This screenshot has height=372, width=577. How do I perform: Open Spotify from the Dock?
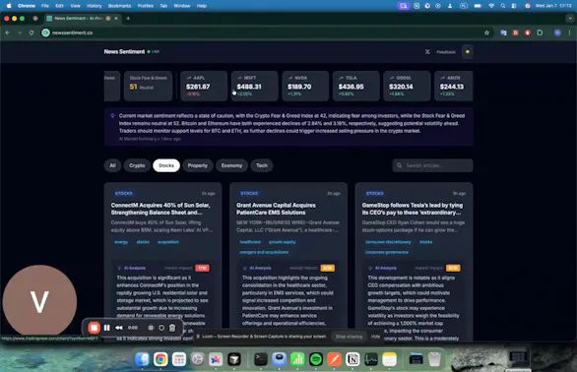(x=316, y=359)
